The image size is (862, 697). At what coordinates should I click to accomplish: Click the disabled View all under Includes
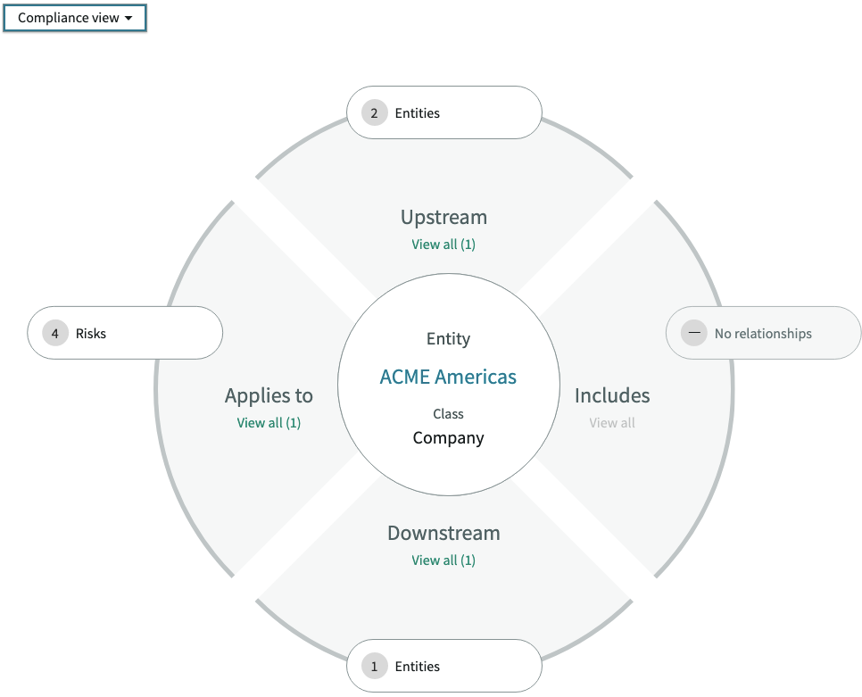coord(612,423)
